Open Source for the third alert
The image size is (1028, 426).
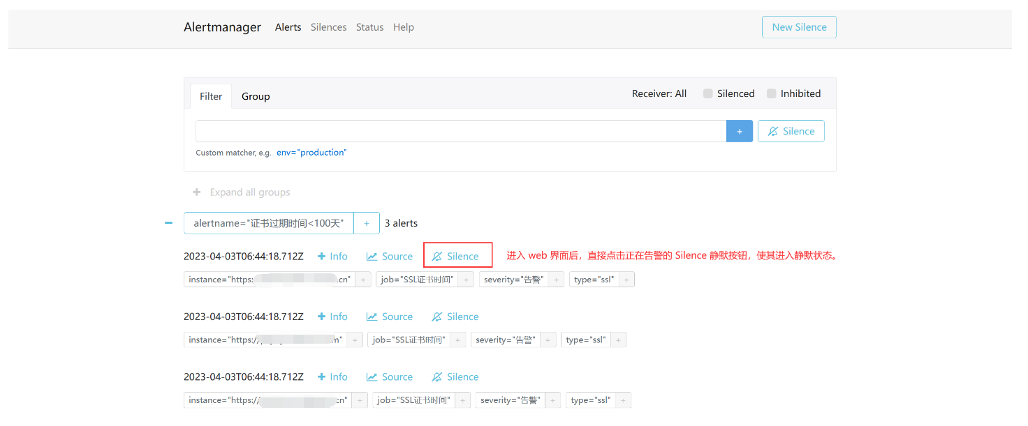pyautogui.click(x=390, y=376)
